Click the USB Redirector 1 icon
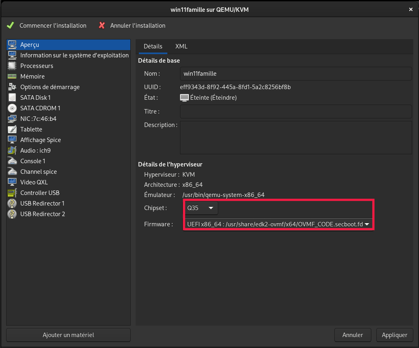Image resolution: width=419 pixels, height=348 pixels. click(12, 204)
